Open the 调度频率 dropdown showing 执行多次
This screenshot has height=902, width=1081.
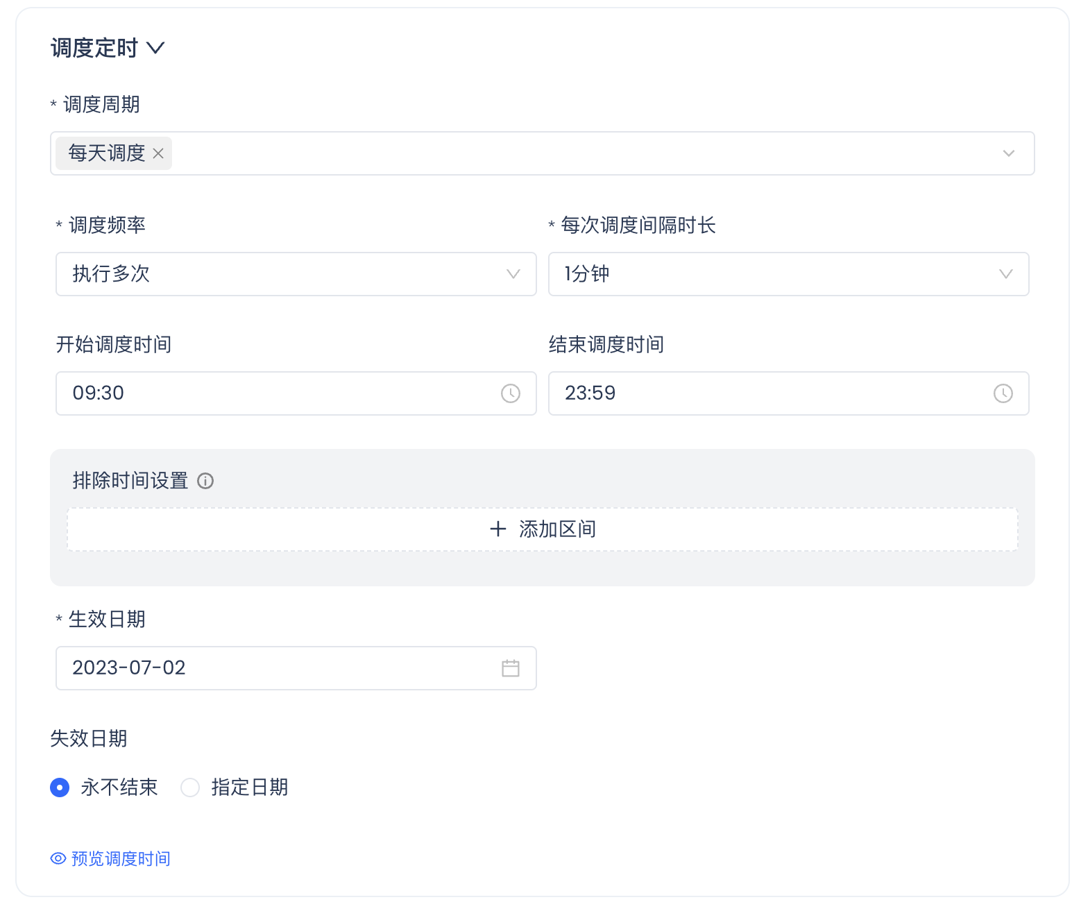(x=296, y=274)
